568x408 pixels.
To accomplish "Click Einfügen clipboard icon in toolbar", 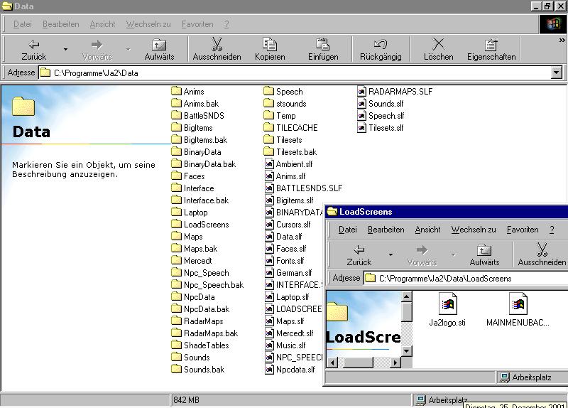I will click(323, 44).
